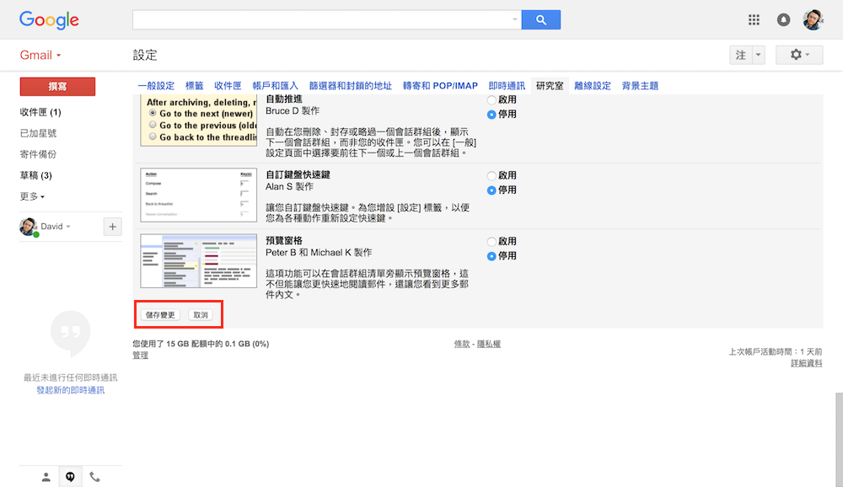This screenshot has height=487, width=843.
Task: Enable the 自動推進 lab option
Action: pos(492,99)
